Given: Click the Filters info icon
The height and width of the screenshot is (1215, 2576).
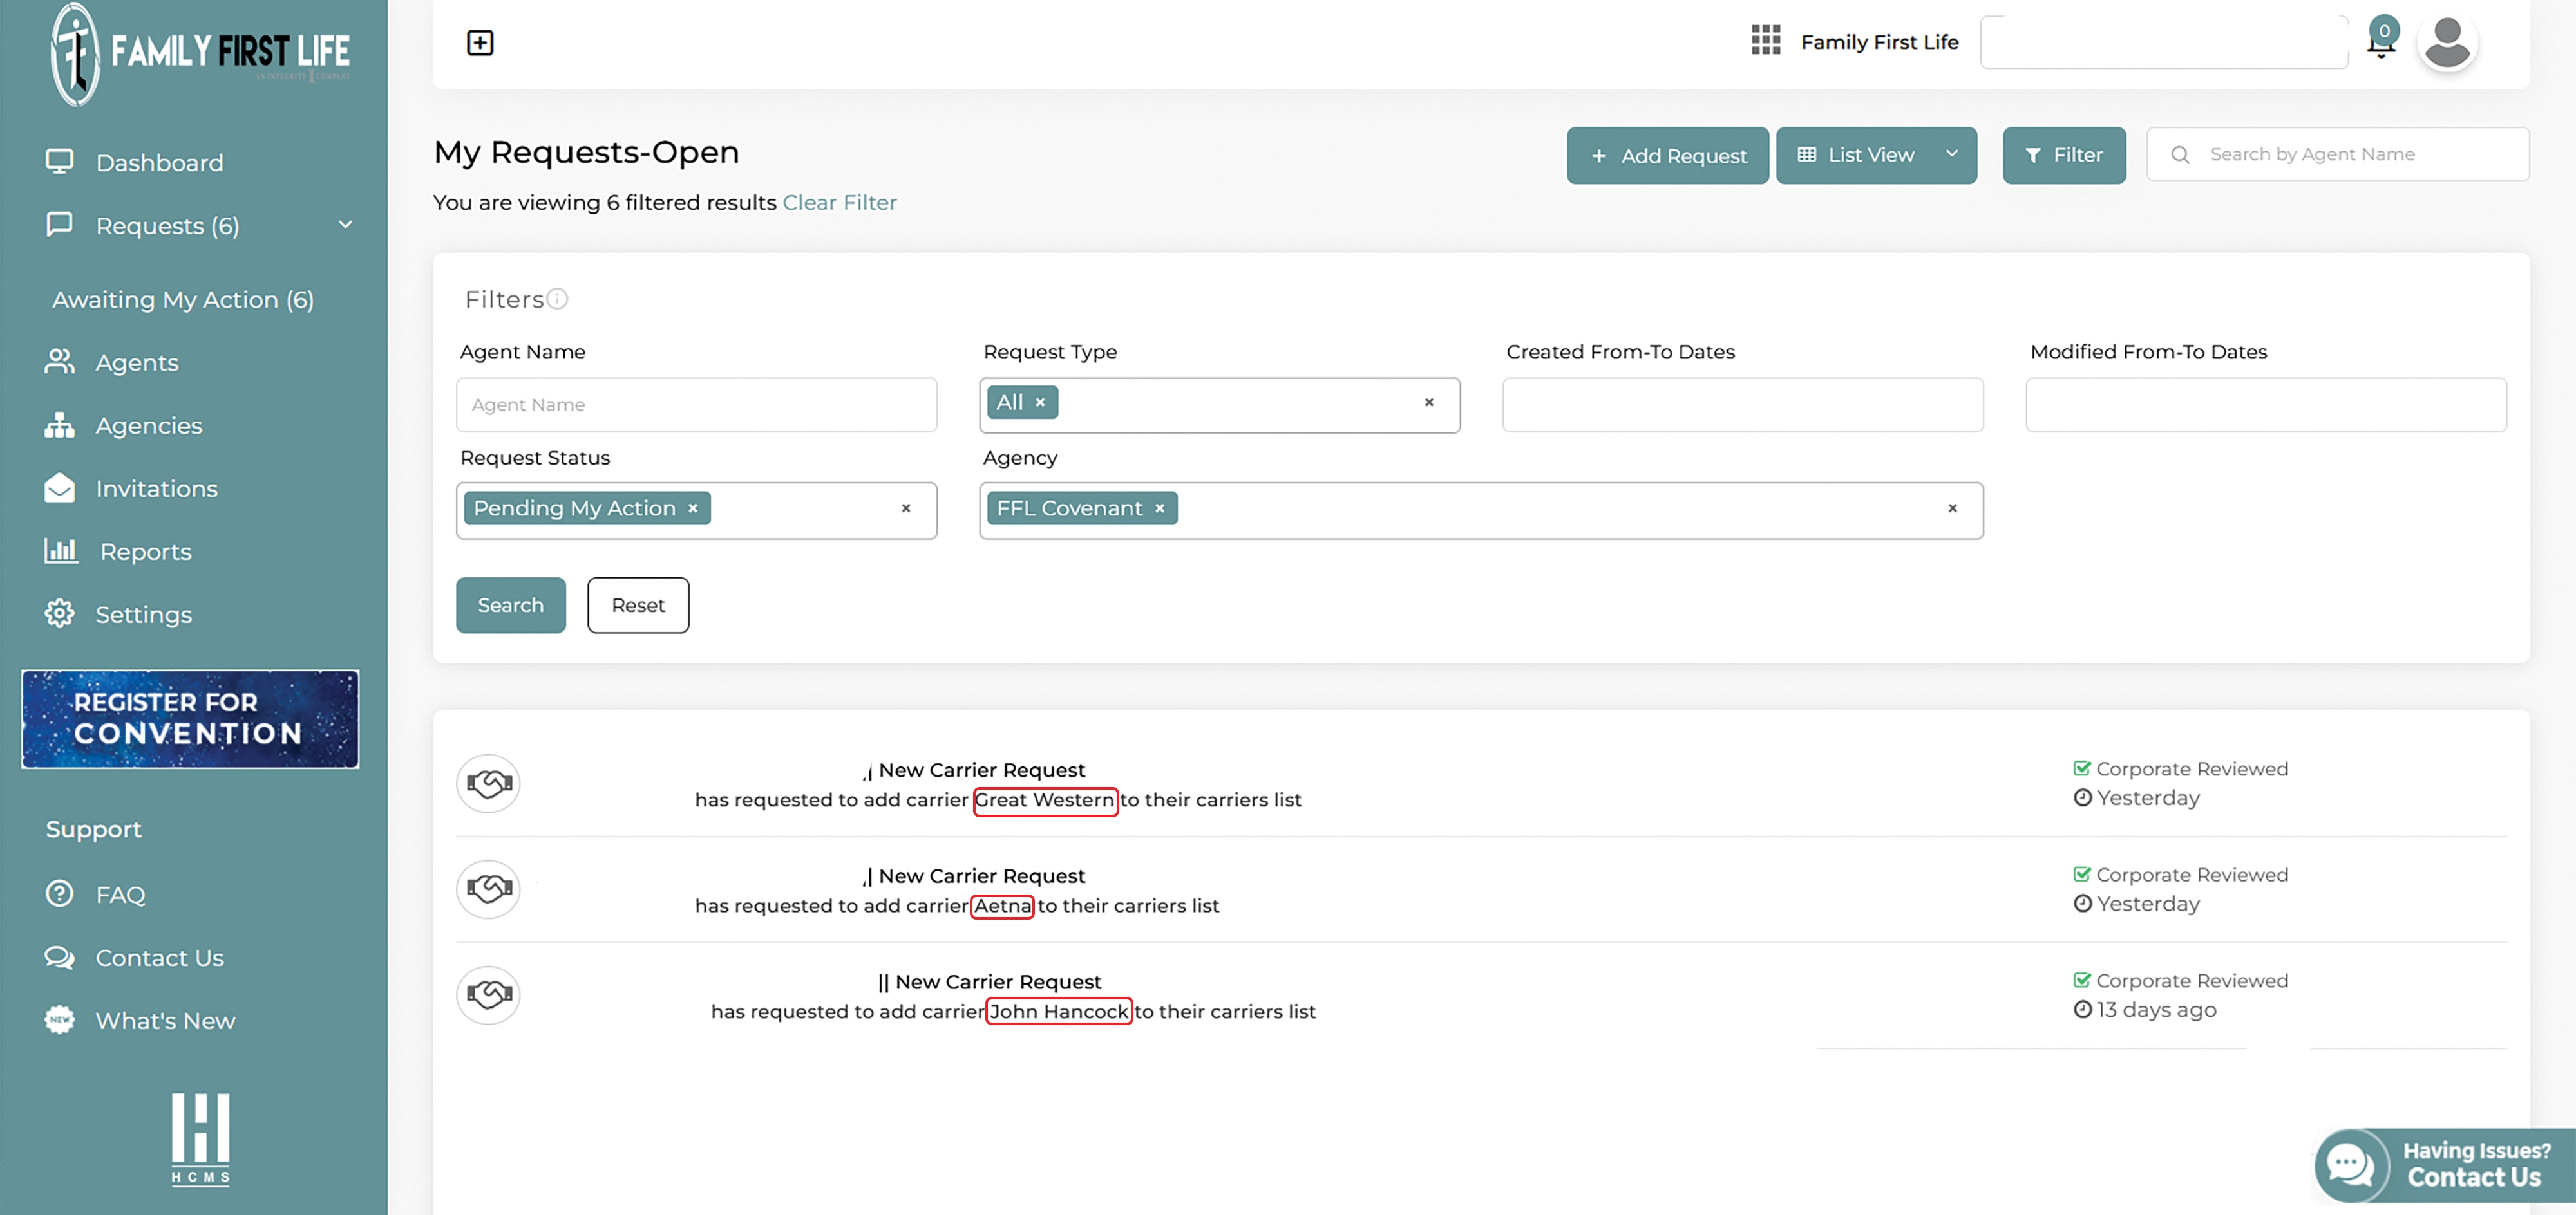Looking at the screenshot, I should point(558,299).
